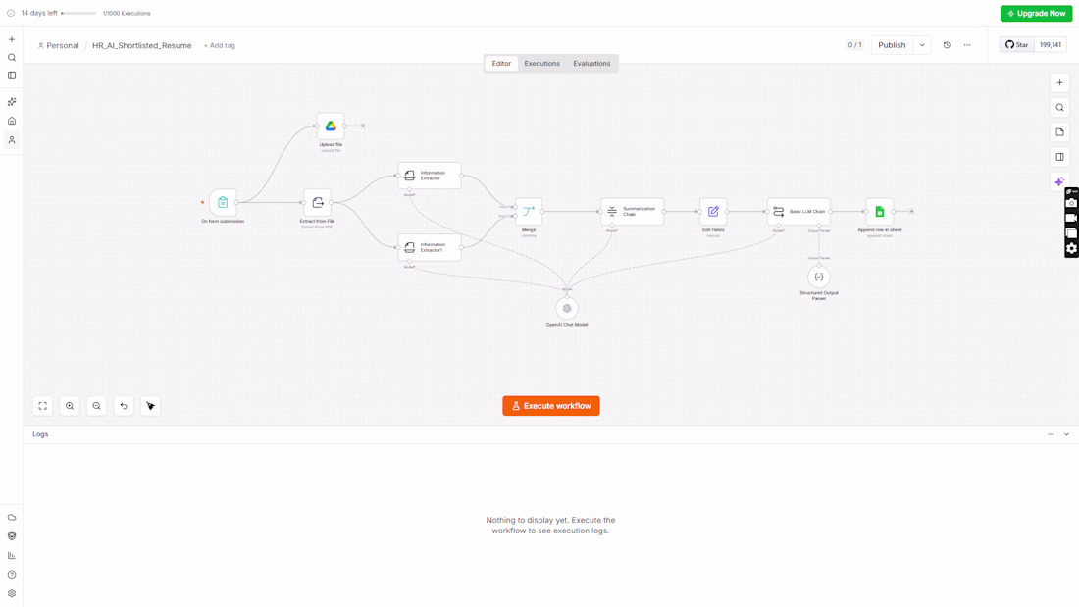The width and height of the screenshot is (1079, 607).
Task: Open the three-dot workflow options menu
Action: pos(967,45)
